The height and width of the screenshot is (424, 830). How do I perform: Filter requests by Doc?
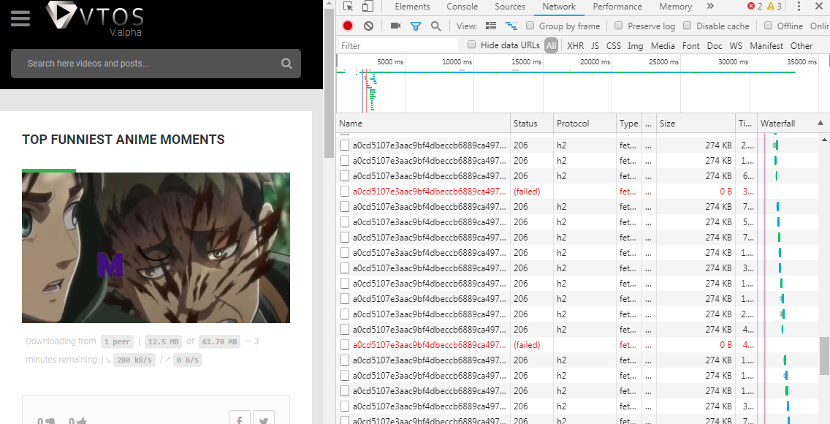715,45
